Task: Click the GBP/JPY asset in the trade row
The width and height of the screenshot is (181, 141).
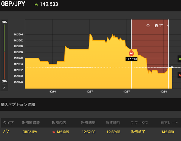Action: pyautogui.click(x=30, y=132)
